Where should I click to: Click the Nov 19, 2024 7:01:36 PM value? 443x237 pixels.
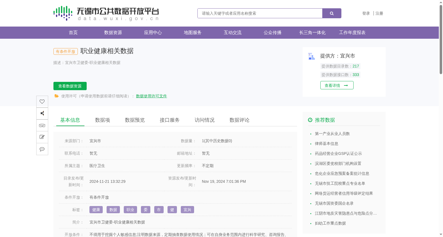pyautogui.click(x=224, y=181)
